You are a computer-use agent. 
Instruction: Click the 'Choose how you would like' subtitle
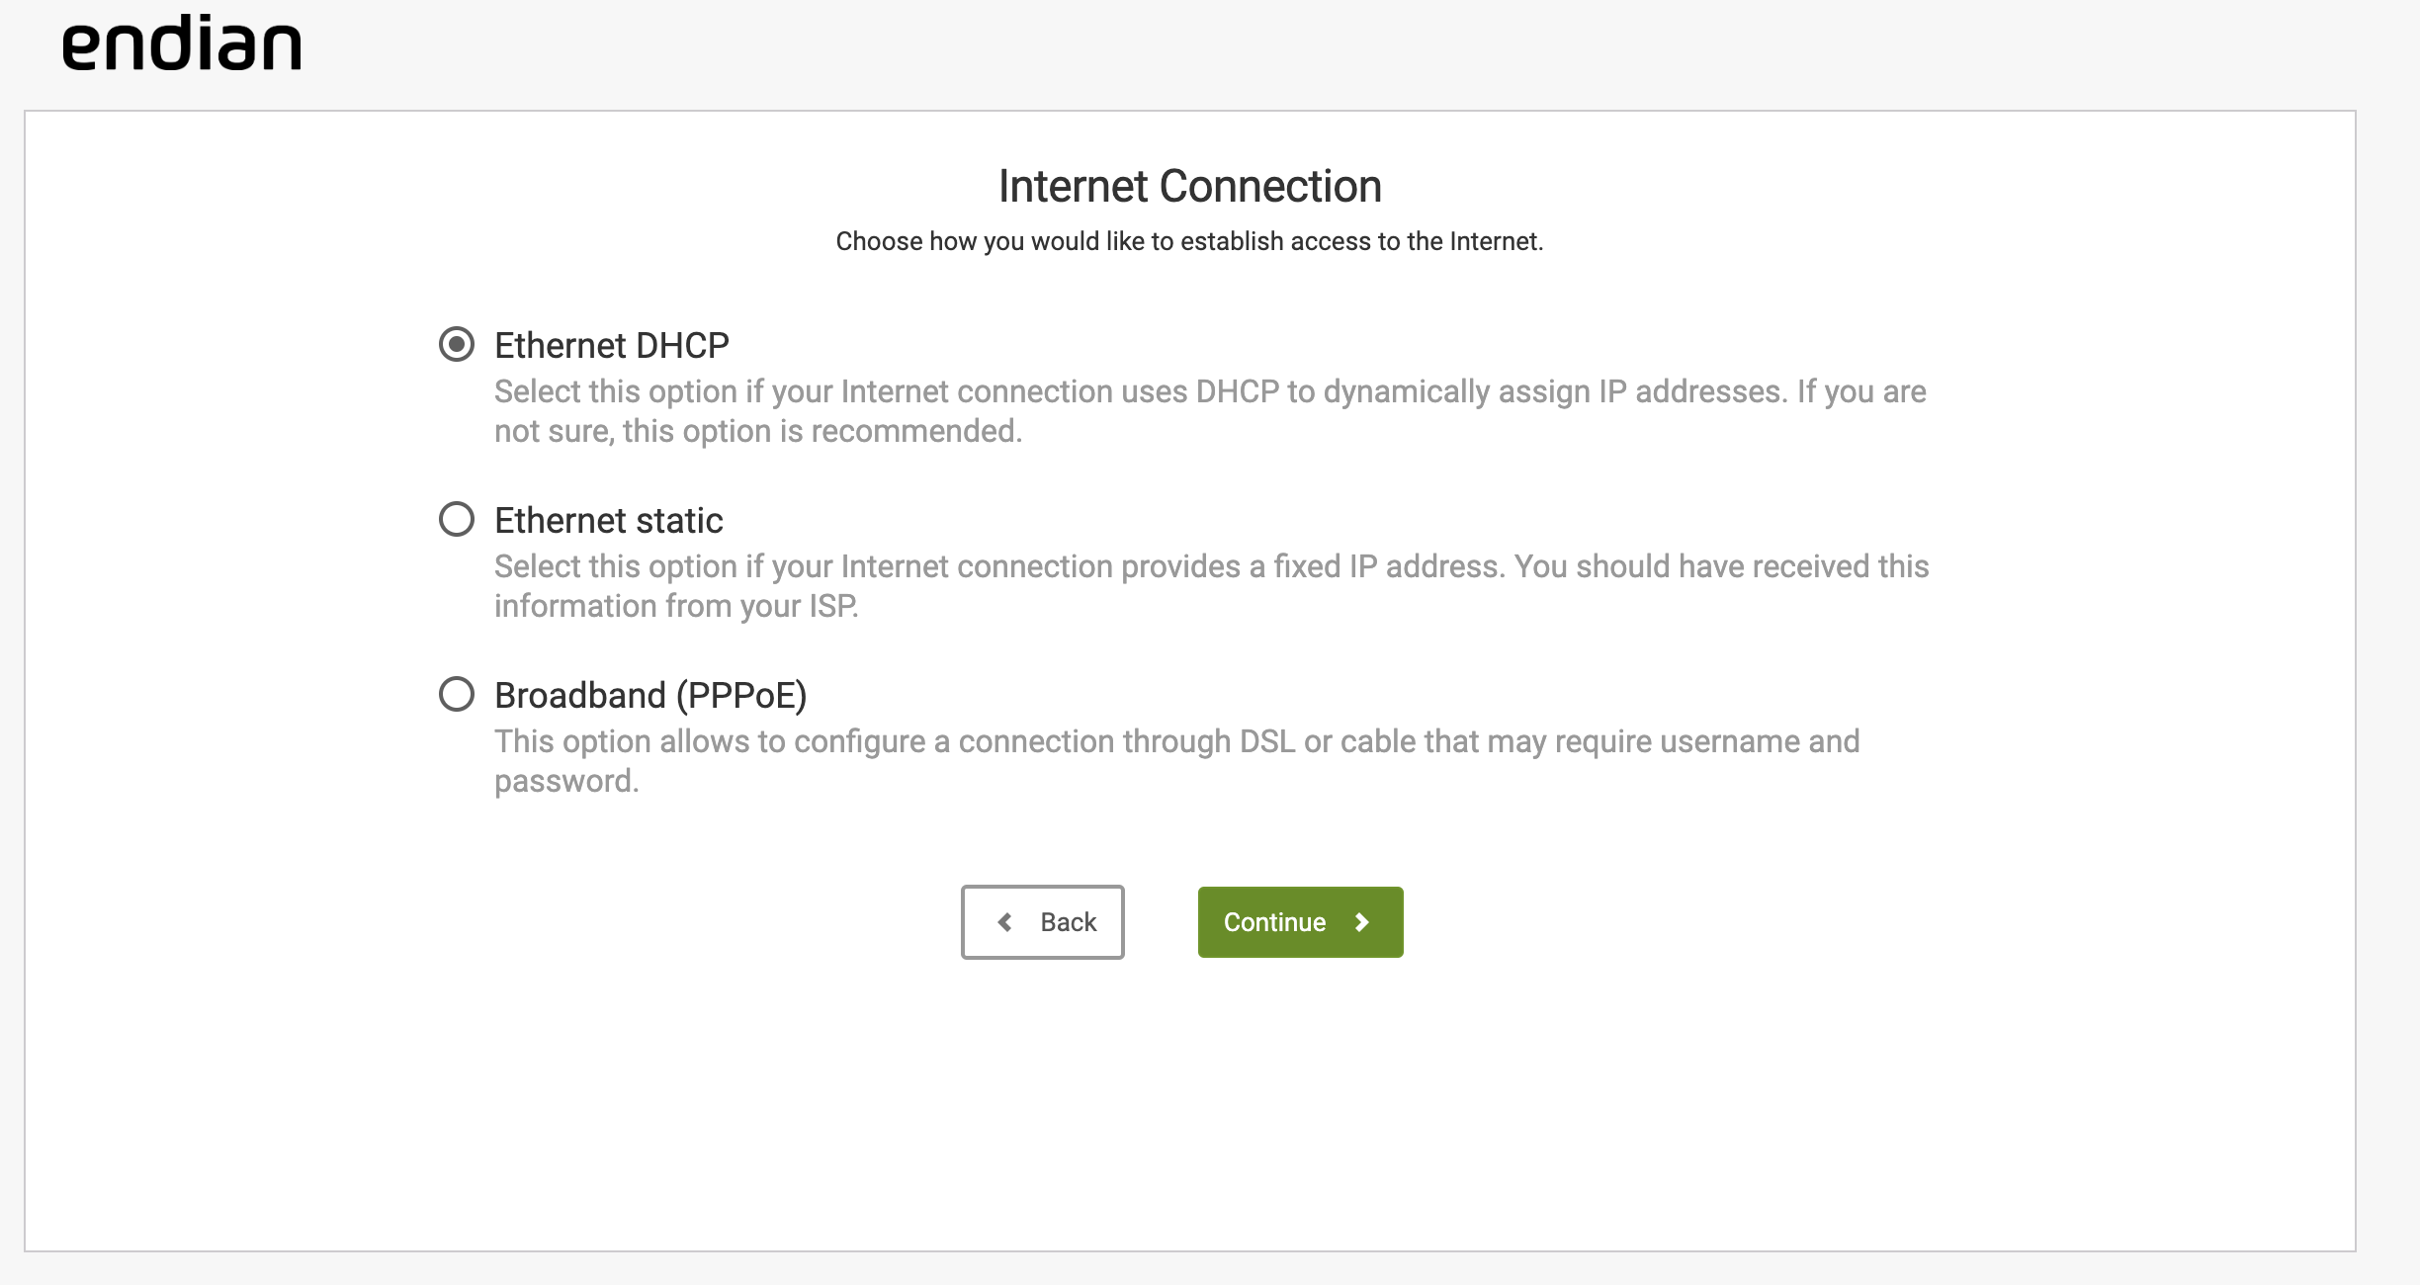1189,241
